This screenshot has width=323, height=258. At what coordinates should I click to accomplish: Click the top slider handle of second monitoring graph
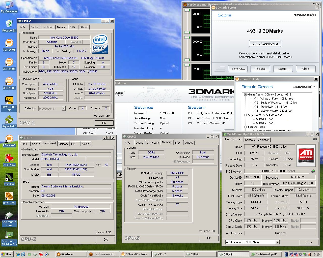click(x=187, y=38)
